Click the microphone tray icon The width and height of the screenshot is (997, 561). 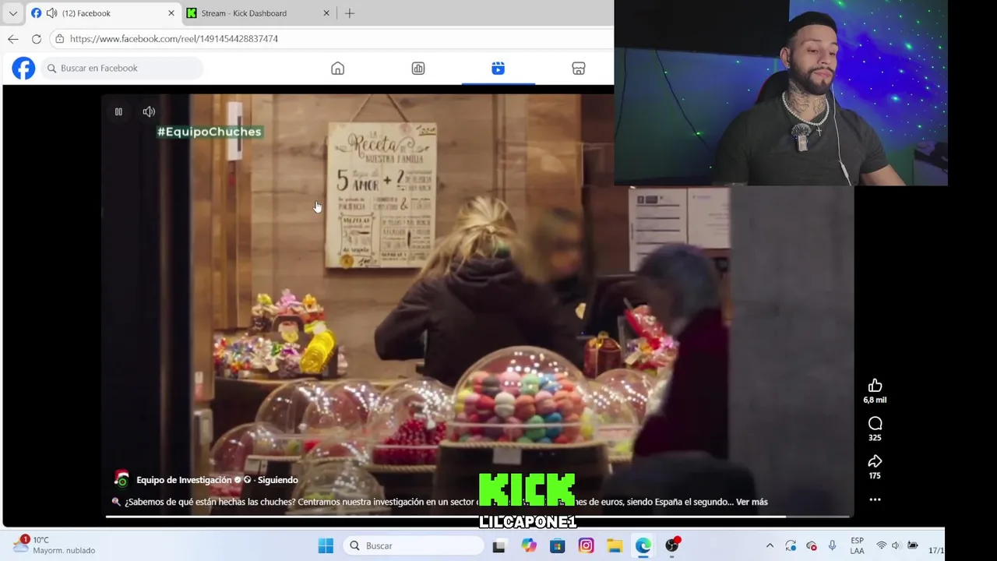click(x=832, y=545)
